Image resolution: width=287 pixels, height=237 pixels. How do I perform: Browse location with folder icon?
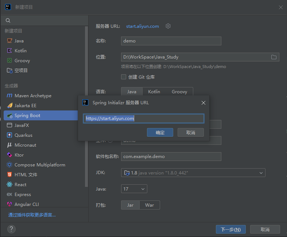coord(274,57)
